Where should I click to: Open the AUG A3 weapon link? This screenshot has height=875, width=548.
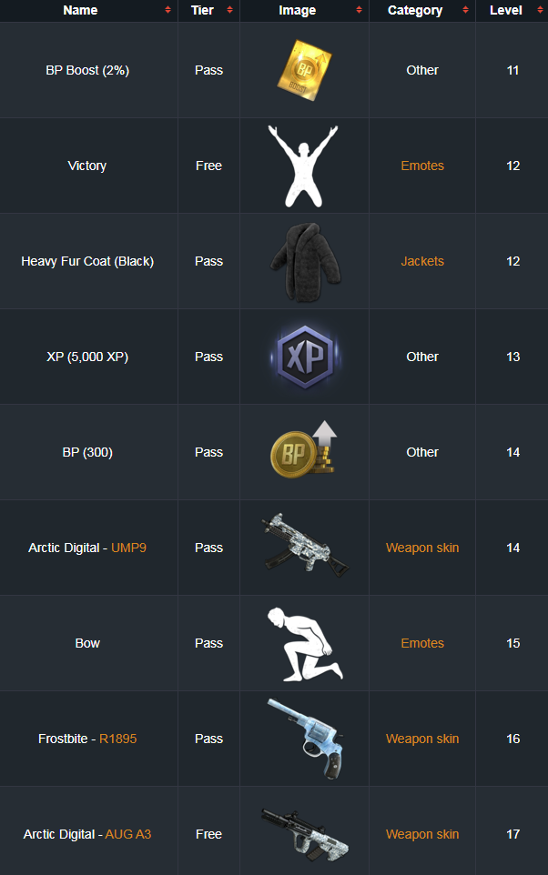(x=128, y=834)
